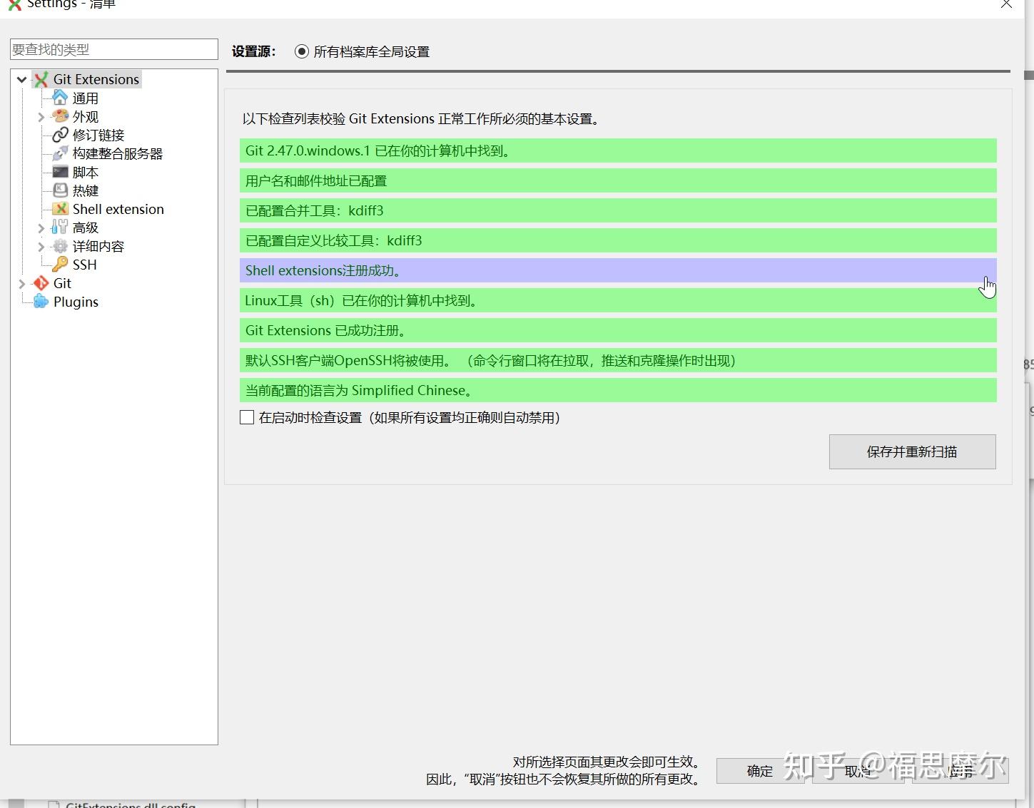Viewport: 1034px width, 808px height.
Task: Enable the 在启动时检查设置 checkbox
Action: [x=247, y=417]
